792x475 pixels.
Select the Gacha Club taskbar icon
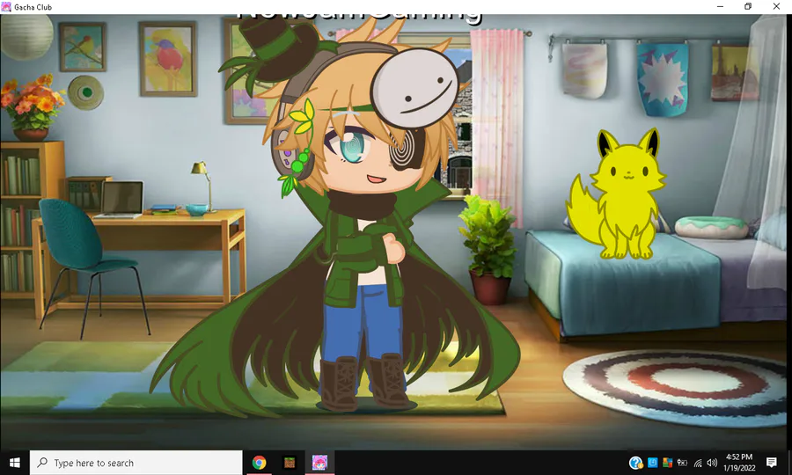(x=319, y=463)
